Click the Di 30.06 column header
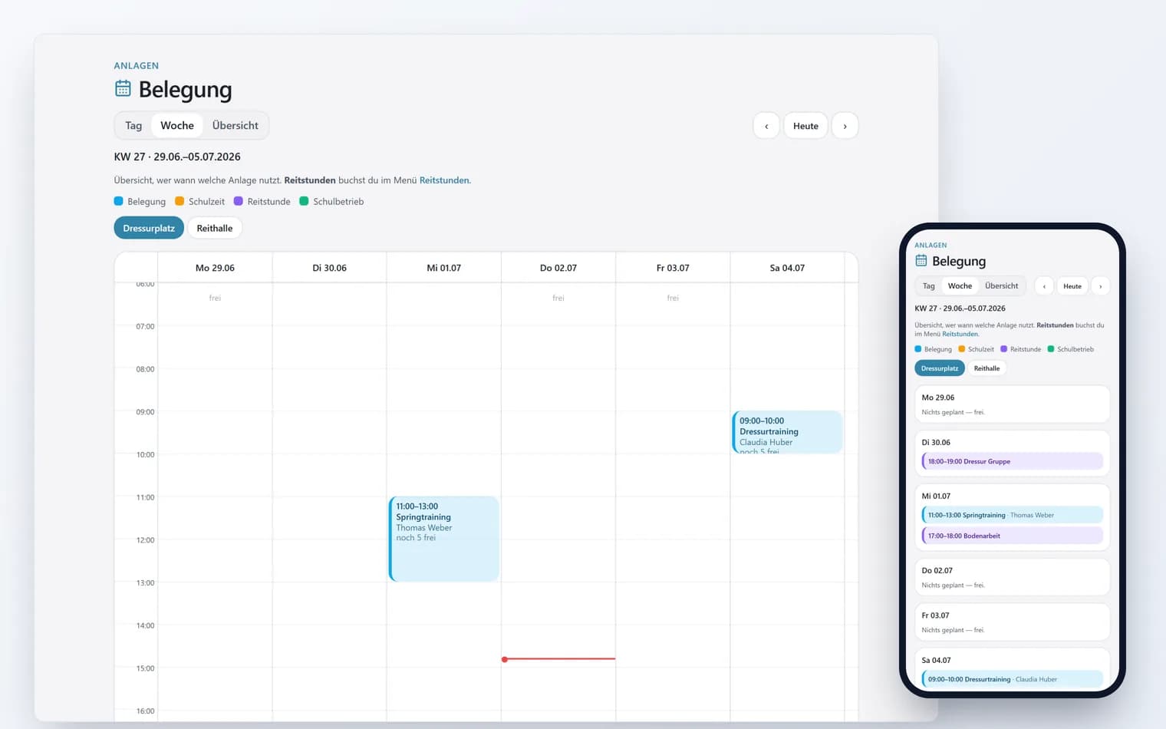The image size is (1166, 729). tap(330, 268)
